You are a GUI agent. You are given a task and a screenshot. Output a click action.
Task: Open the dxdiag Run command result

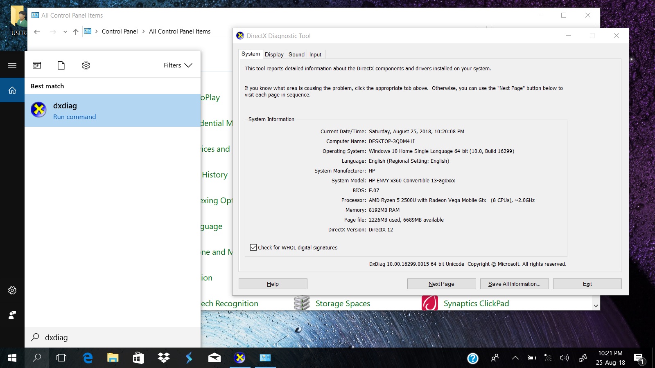click(113, 110)
